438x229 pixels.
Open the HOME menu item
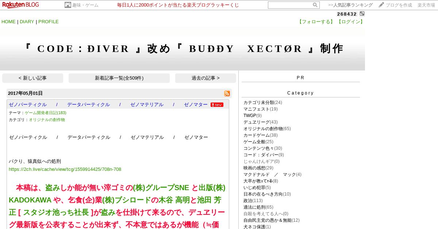point(8,22)
